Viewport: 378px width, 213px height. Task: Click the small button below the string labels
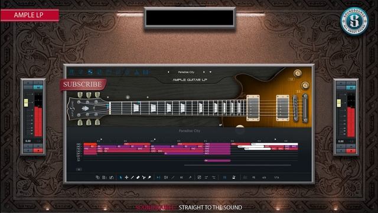coord(79,169)
